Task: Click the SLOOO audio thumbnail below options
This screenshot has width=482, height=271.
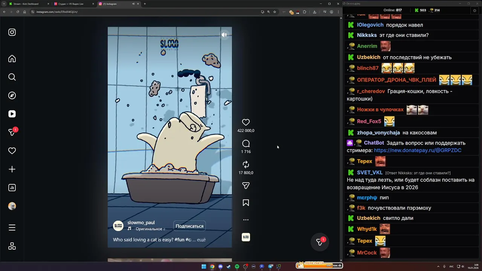Action: click(246, 237)
